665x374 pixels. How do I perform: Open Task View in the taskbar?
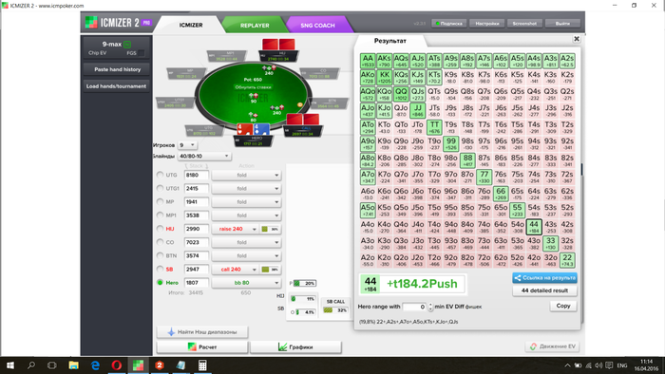(x=51, y=365)
